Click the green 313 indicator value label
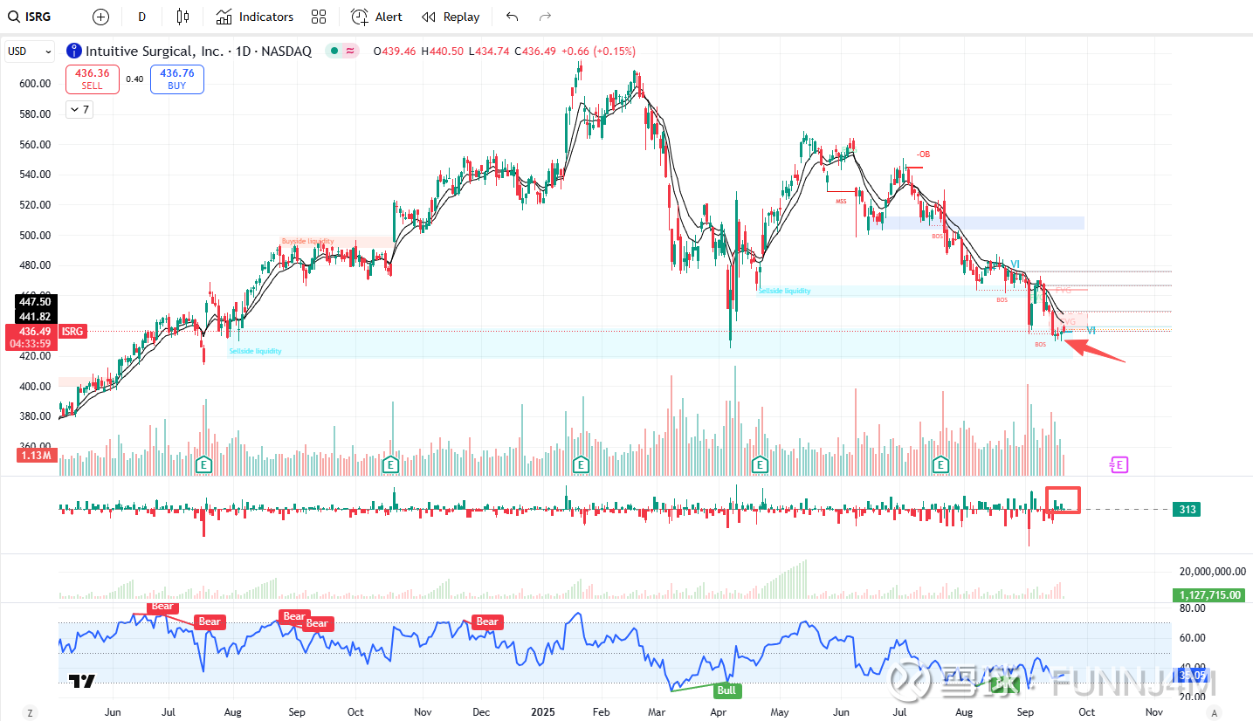The height and width of the screenshot is (721, 1253). coord(1187,510)
